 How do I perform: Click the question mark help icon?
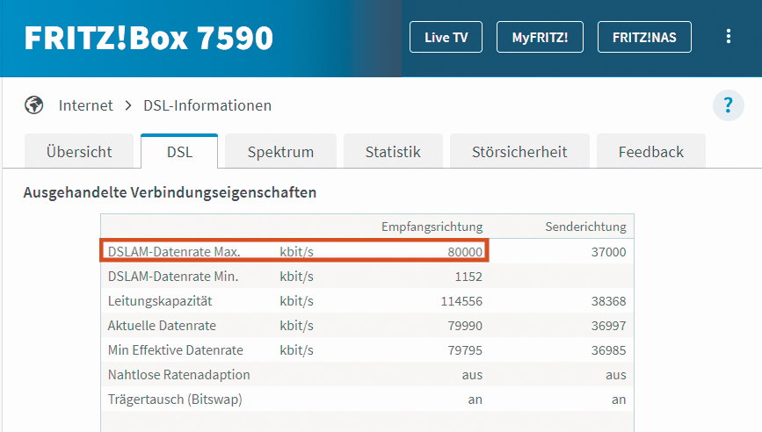(x=728, y=104)
